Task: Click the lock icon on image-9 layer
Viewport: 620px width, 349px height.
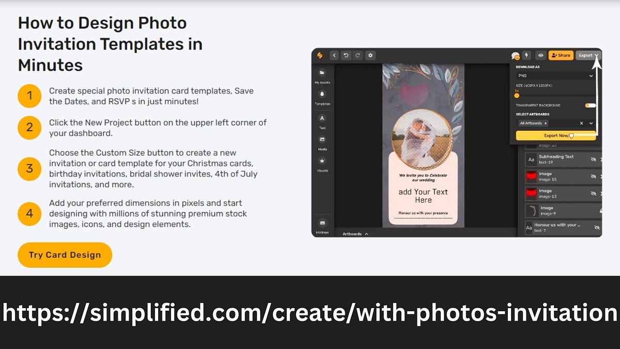Action: tap(600, 210)
